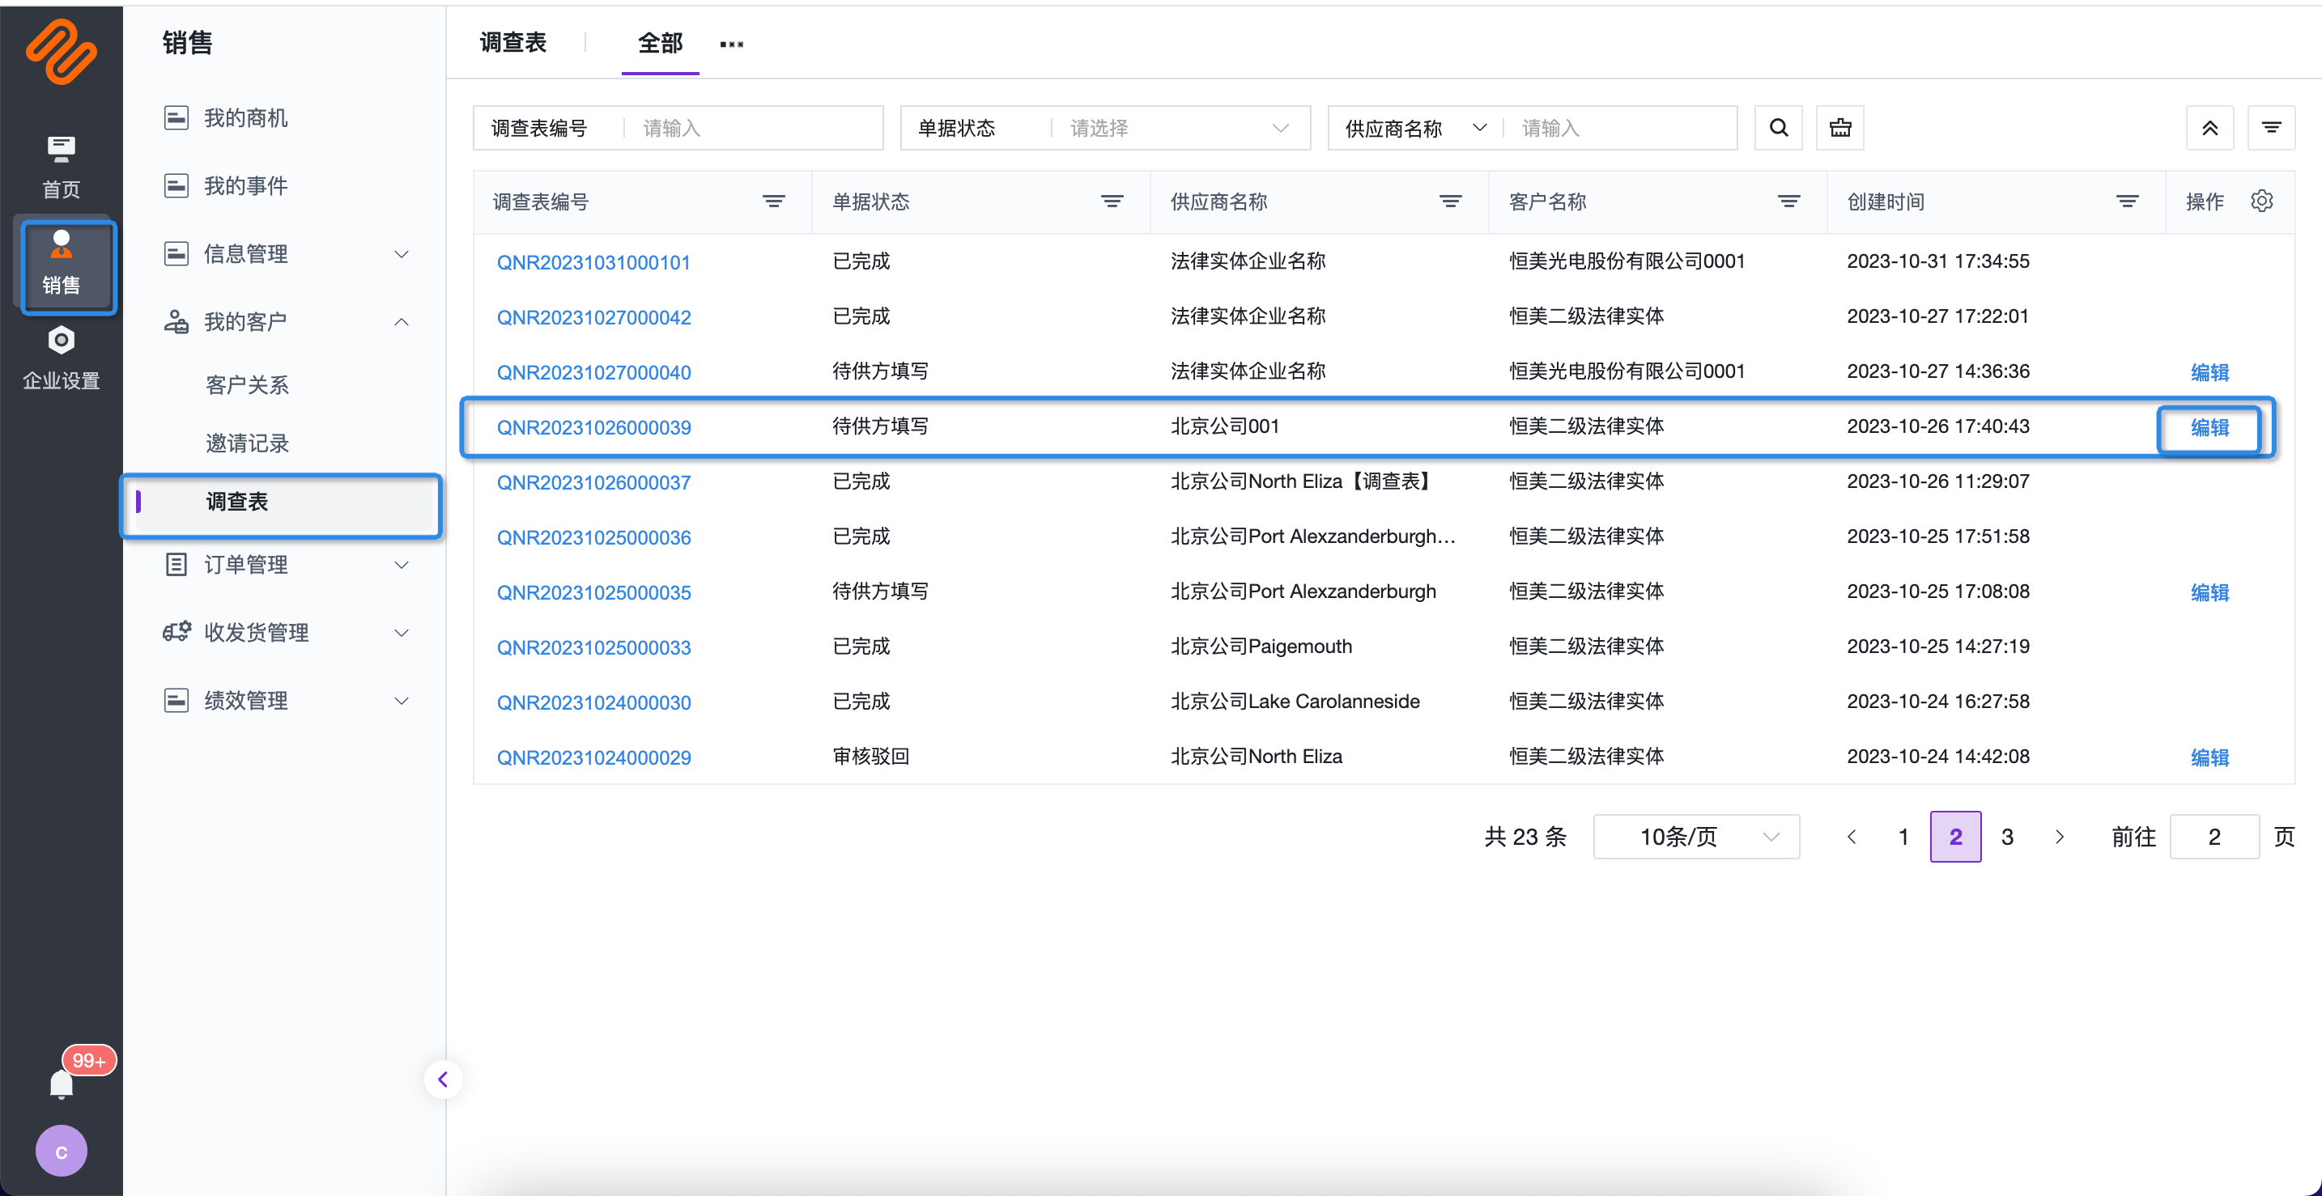Image resolution: width=2322 pixels, height=1196 pixels.
Task: Open the 供应商名称 column filter icon
Action: click(1450, 201)
